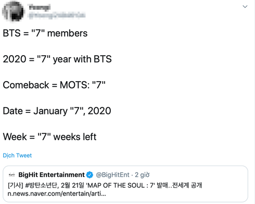Image resolution: width=255 pixels, height=204 pixels.
Task: Open the blurred author display name
Action: pyautogui.click(x=40, y=8)
